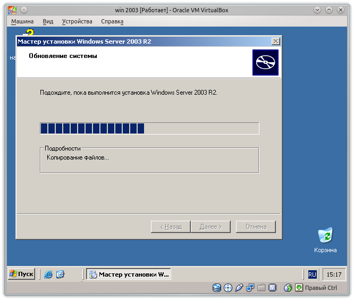Open the Корзина recycle bin icon
Viewport: 354px width, 300px height.
point(325,240)
